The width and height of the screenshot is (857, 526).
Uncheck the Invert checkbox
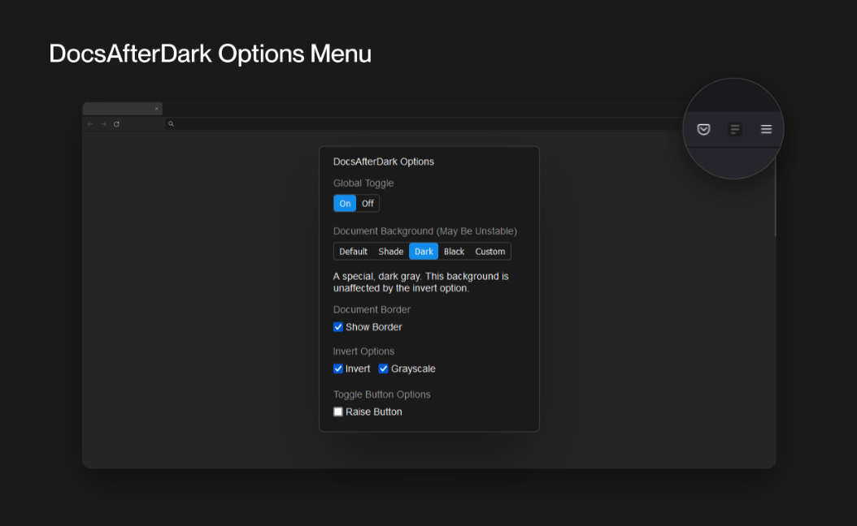(338, 369)
